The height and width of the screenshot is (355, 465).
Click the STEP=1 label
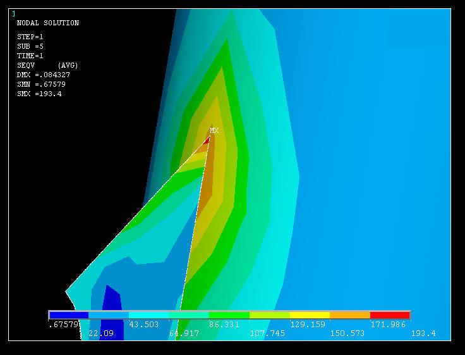(x=30, y=37)
